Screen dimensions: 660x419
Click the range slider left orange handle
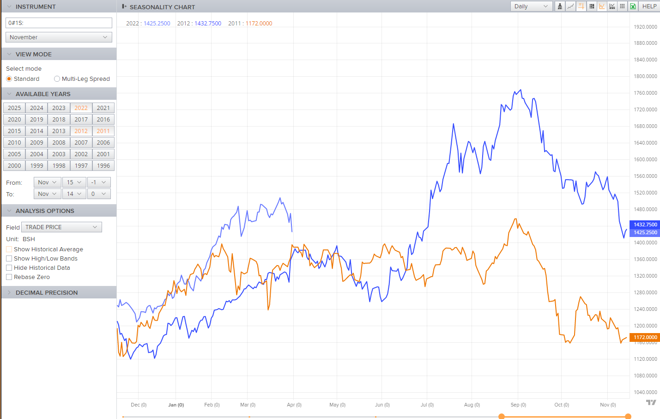pyautogui.click(x=502, y=417)
